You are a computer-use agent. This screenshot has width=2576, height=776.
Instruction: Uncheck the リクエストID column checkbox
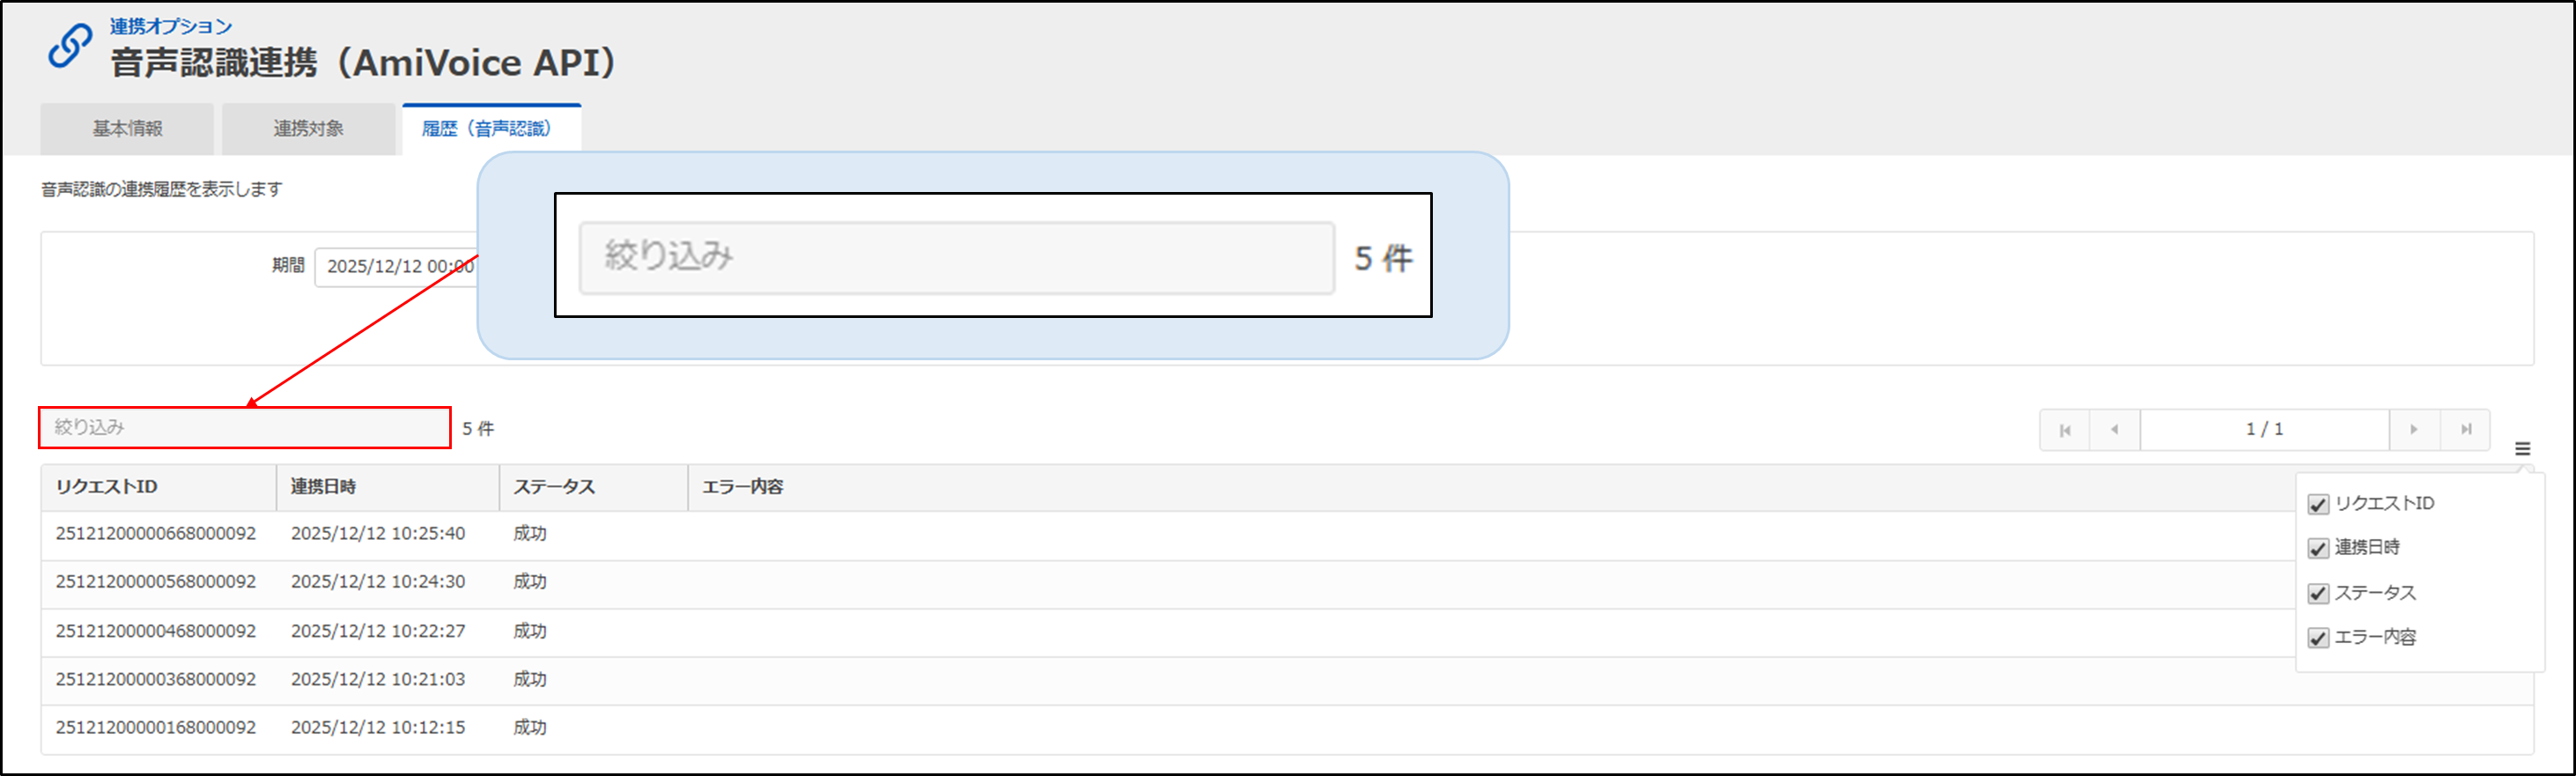point(2318,505)
